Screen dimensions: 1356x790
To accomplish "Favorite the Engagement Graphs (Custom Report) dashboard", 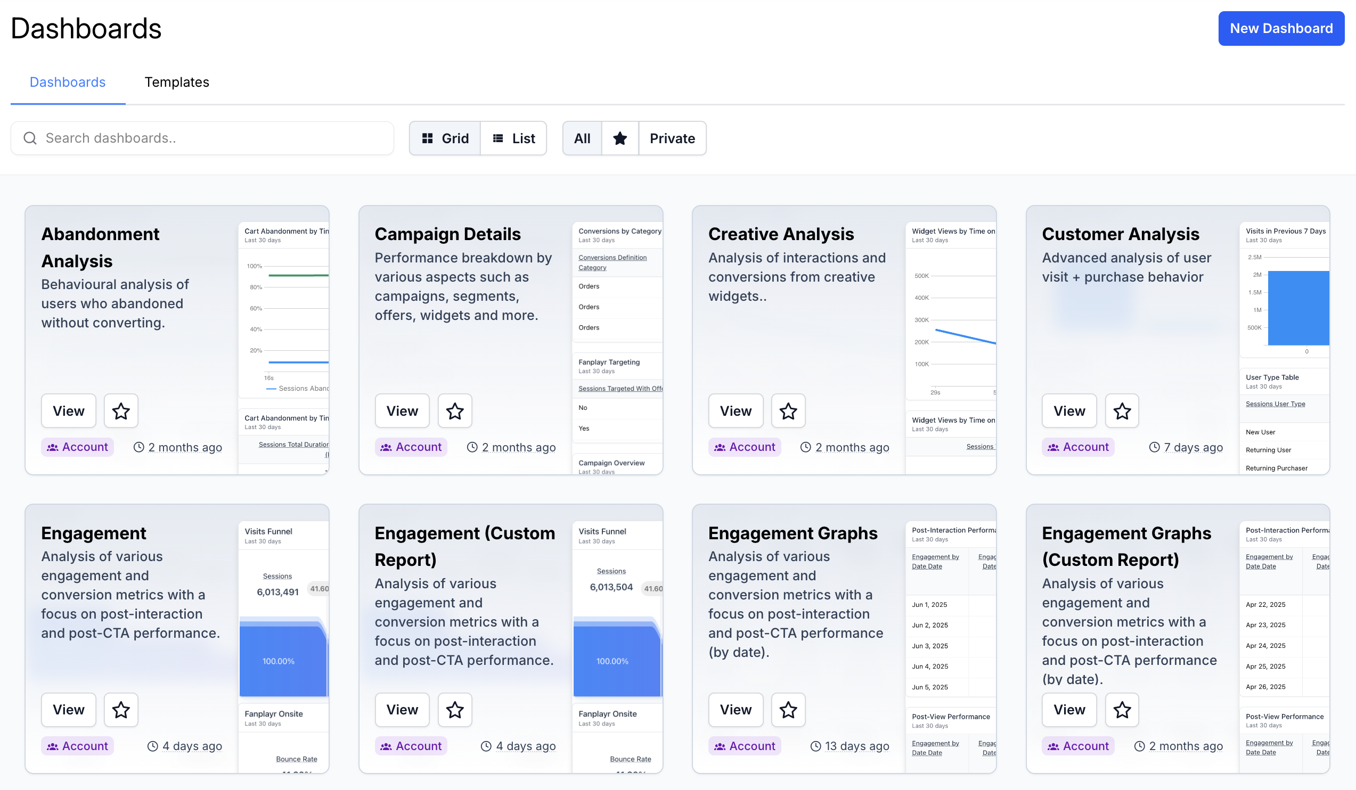I will click(x=1122, y=709).
